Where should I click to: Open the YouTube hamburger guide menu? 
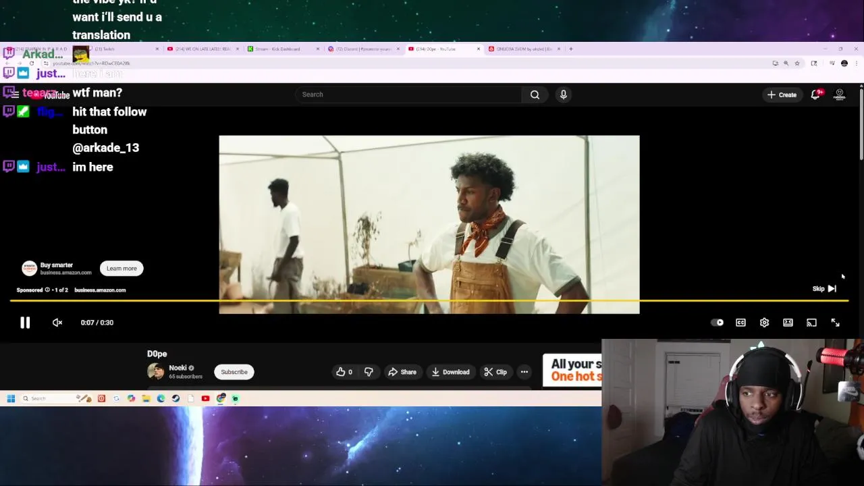[15, 94]
